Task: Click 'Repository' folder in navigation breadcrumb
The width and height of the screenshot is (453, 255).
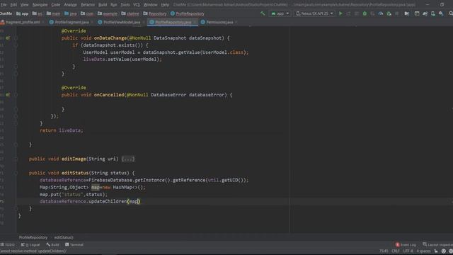Action: (x=155, y=13)
